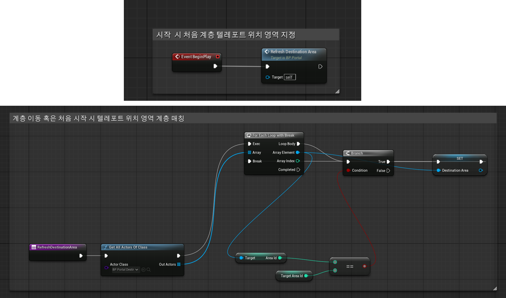
Task: Click the Area Id green output pin
Action: click(280, 258)
